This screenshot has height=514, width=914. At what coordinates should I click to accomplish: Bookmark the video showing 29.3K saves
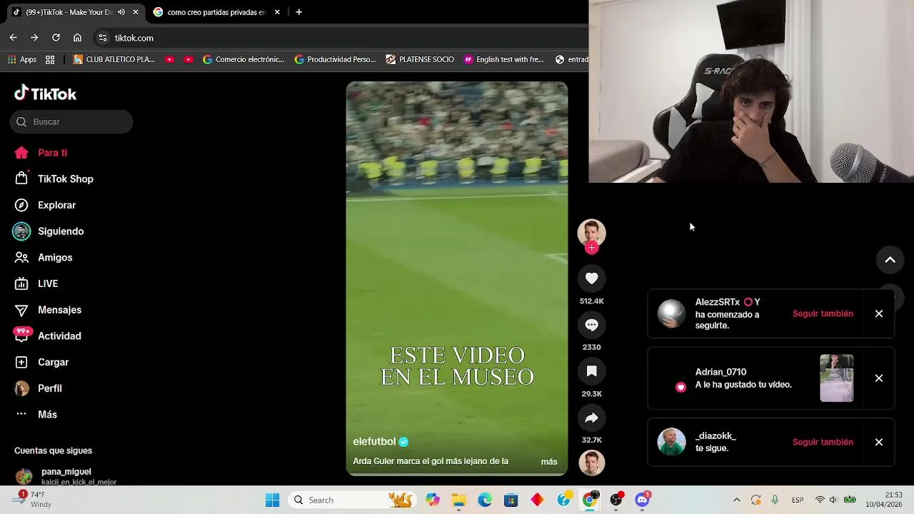[x=591, y=371]
